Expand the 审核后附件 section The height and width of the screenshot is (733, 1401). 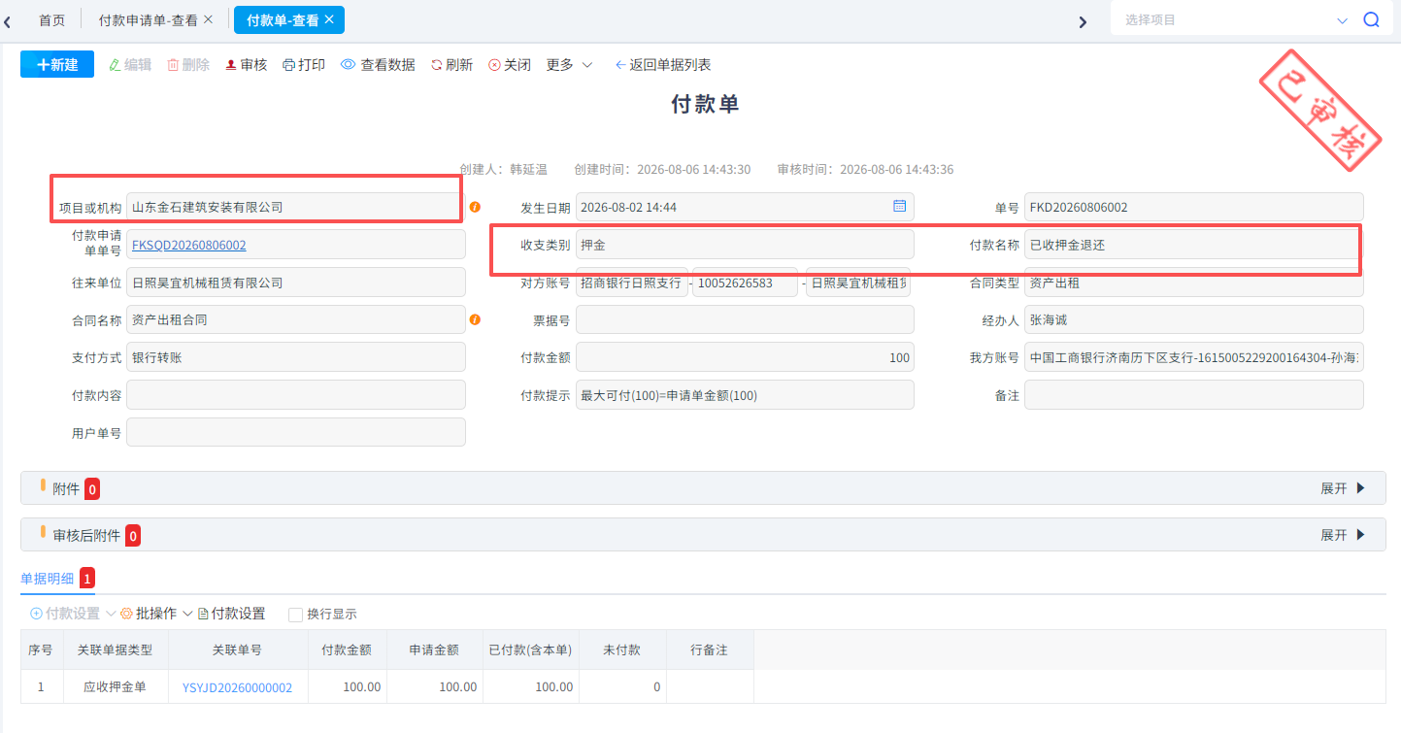[x=1343, y=535]
